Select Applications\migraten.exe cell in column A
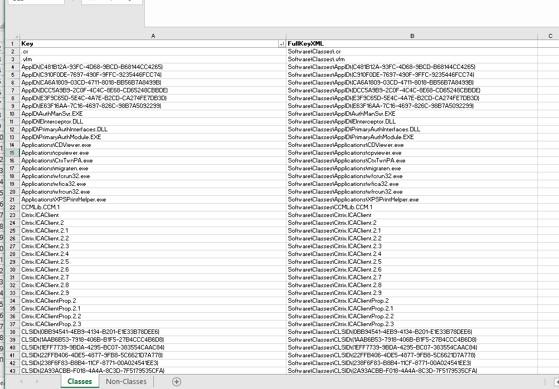The width and height of the screenshot is (559, 389). pos(153,169)
